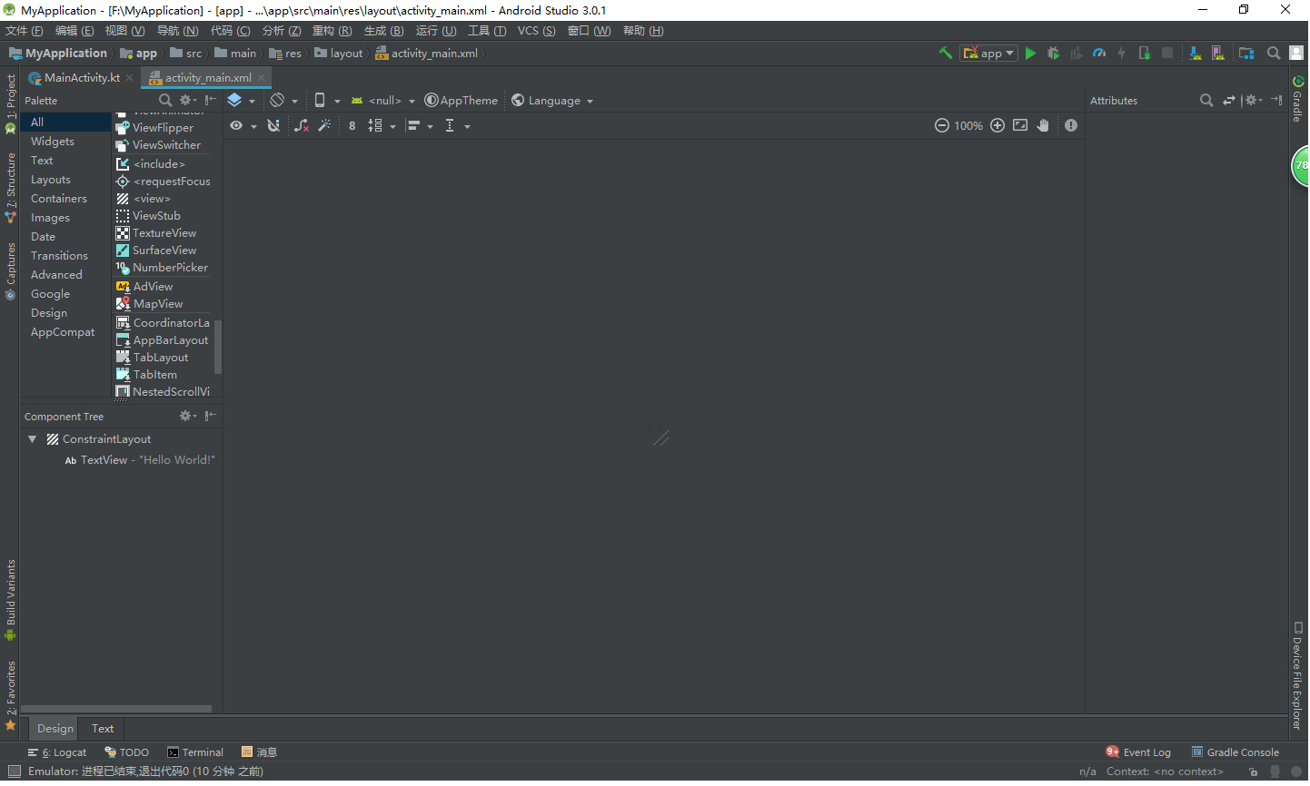Toggle autoconnect magnet in layout toolbar
1310x786 pixels.
point(273,126)
